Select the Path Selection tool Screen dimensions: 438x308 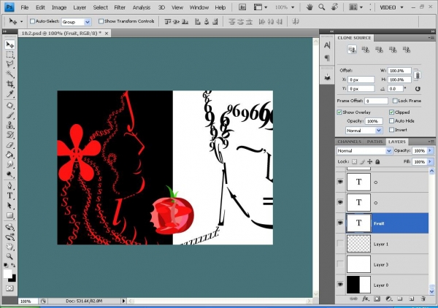pos(9,206)
